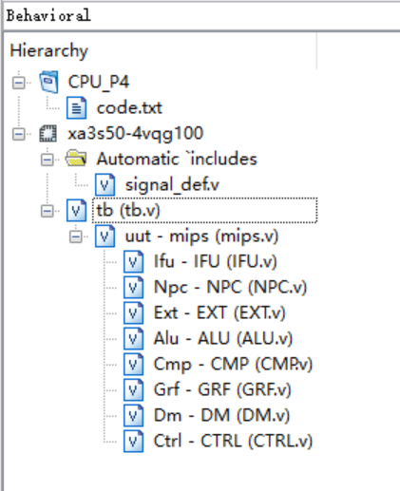Screen dimensions: 400x491
Task: Click the Verilog icon beside uut - mips
Action: pyautogui.click(x=105, y=236)
